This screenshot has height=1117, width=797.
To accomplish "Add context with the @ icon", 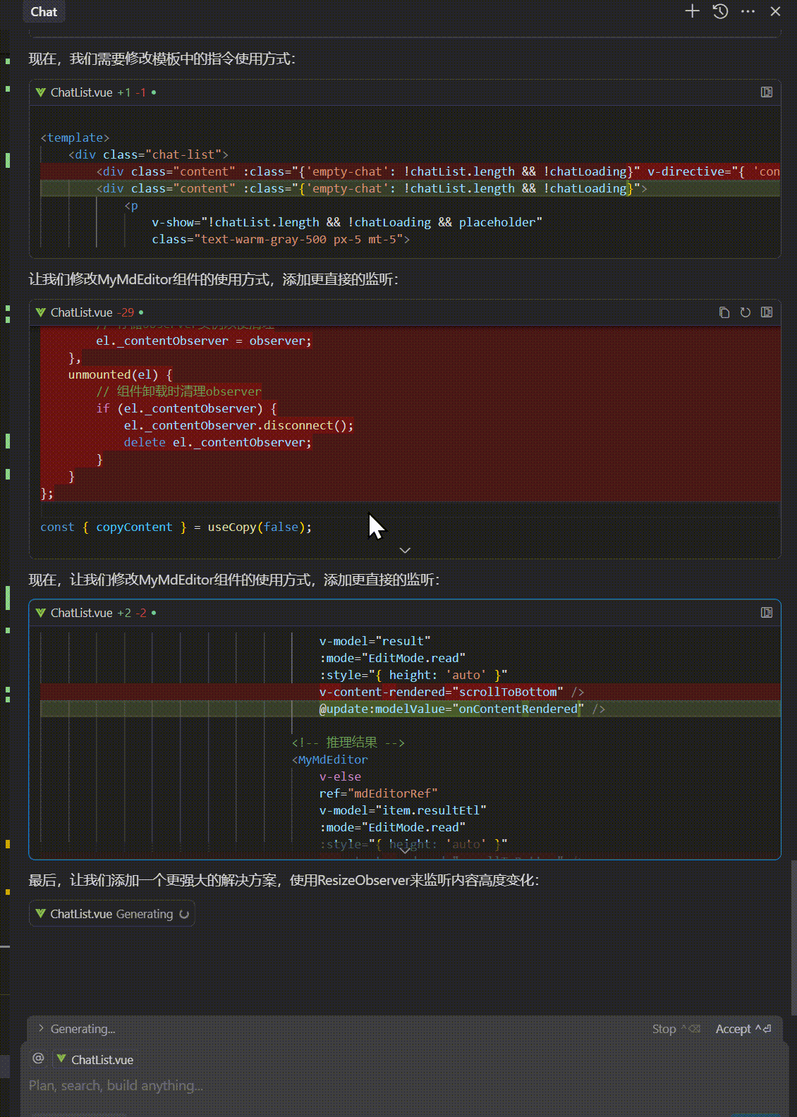I will coord(39,1058).
